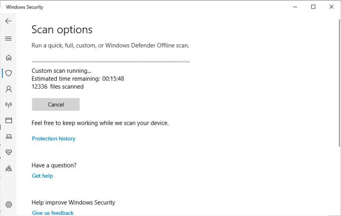
Task: Open Account protection person icon
Action: 9,89
